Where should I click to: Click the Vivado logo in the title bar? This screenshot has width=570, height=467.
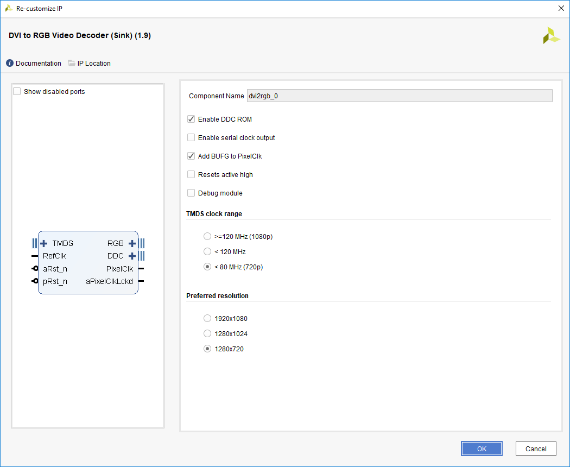(9, 8)
